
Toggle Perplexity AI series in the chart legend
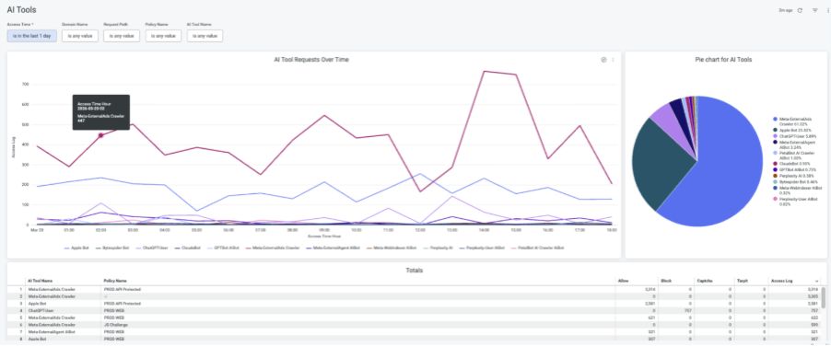[441, 248]
